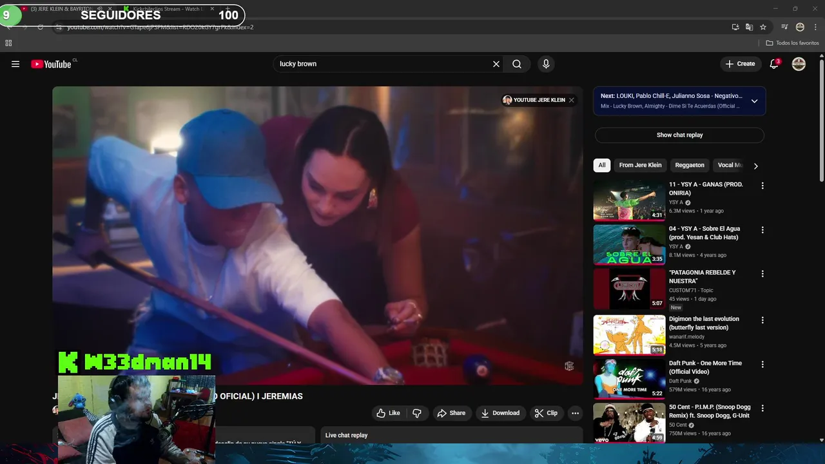Screen dimensions: 825x464
Task: Open more actions ellipsis below video
Action: pos(575,413)
